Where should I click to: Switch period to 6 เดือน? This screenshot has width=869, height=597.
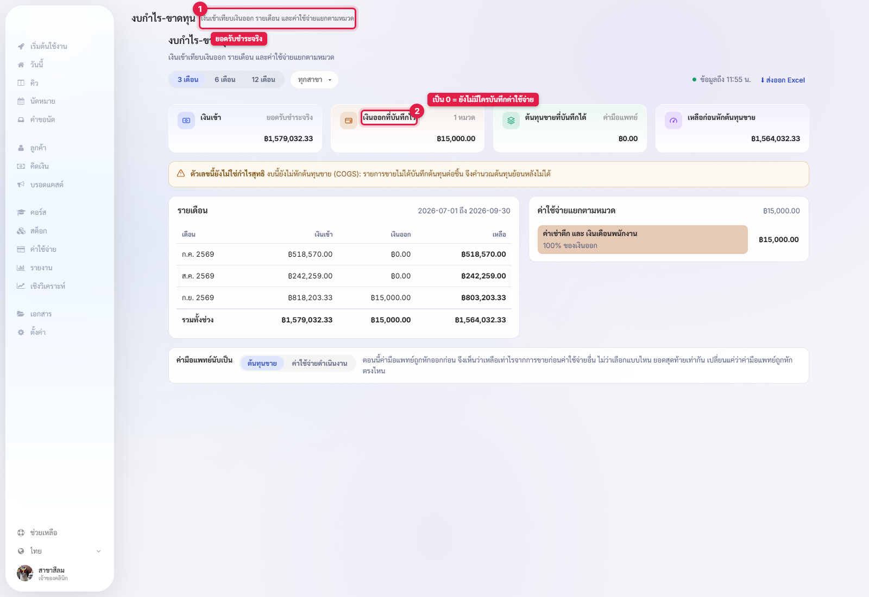point(225,80)
